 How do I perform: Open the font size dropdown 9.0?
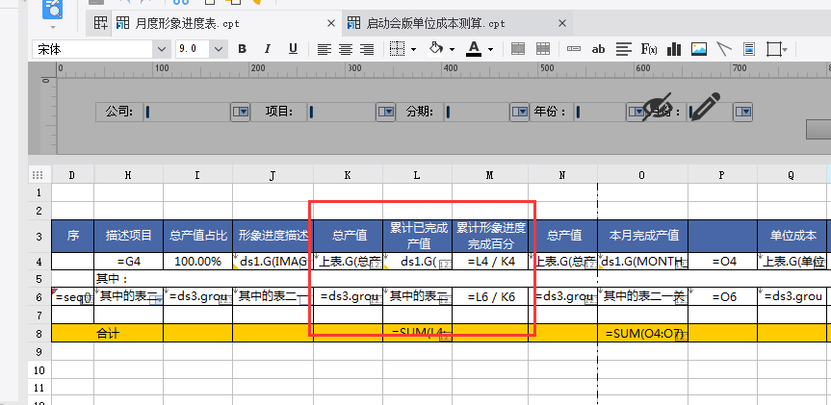[218, 50]
